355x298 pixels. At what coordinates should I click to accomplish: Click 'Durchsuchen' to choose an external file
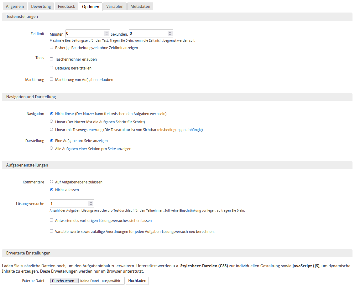coord(64,281)
